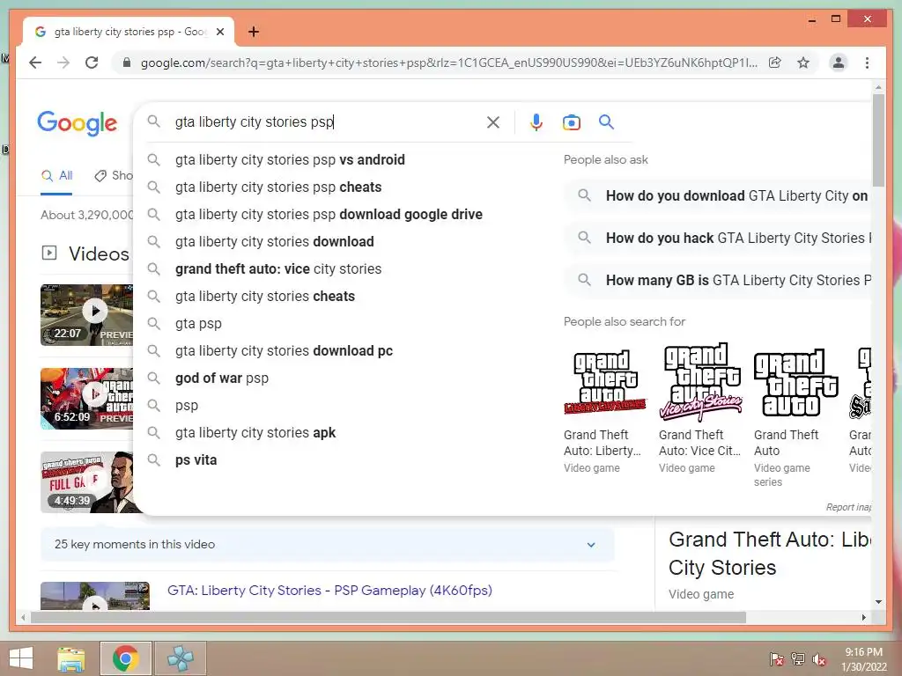Click the scroll-down arrow on vertical scrollbar

(878, 602)
